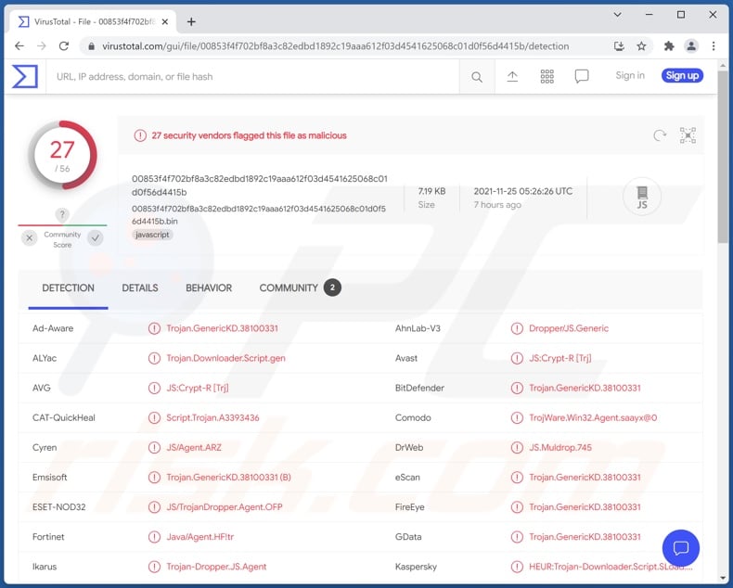
Task: Click the 27/56 detection score gauge
Action: pos(62,155)
